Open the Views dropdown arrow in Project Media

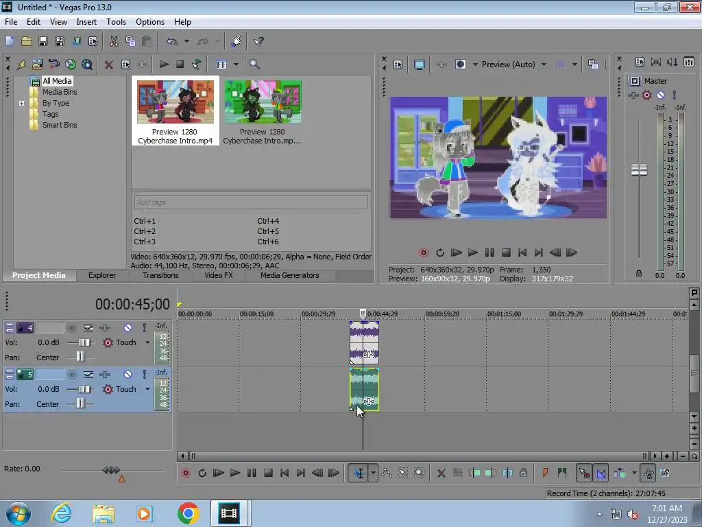point(236,65)
